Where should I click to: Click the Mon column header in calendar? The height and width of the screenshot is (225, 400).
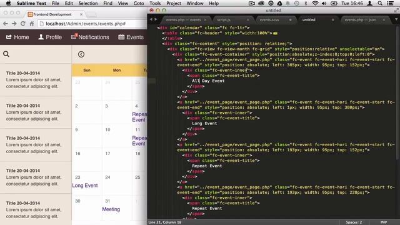117,70
